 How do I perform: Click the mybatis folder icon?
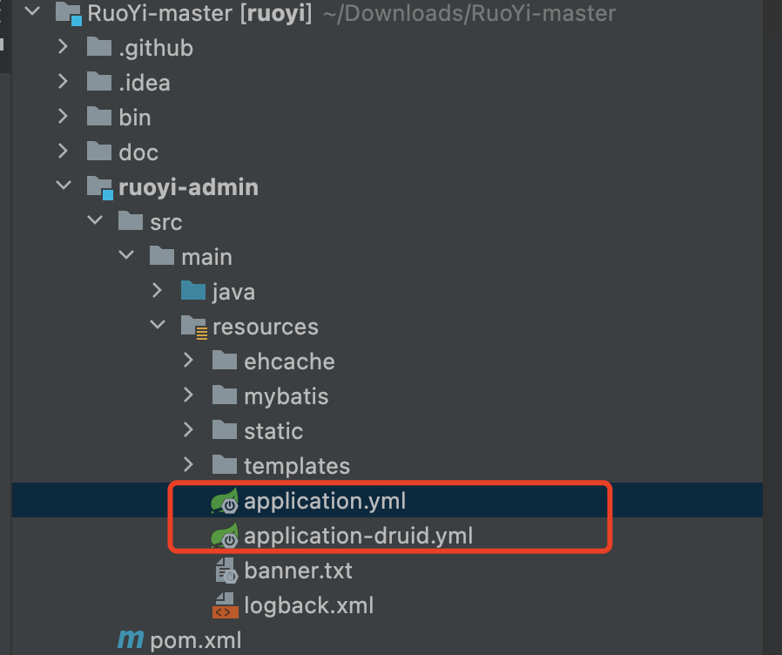[225, 395]
